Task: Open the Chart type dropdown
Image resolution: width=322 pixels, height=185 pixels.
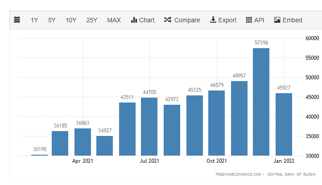Action: (147, 20)
